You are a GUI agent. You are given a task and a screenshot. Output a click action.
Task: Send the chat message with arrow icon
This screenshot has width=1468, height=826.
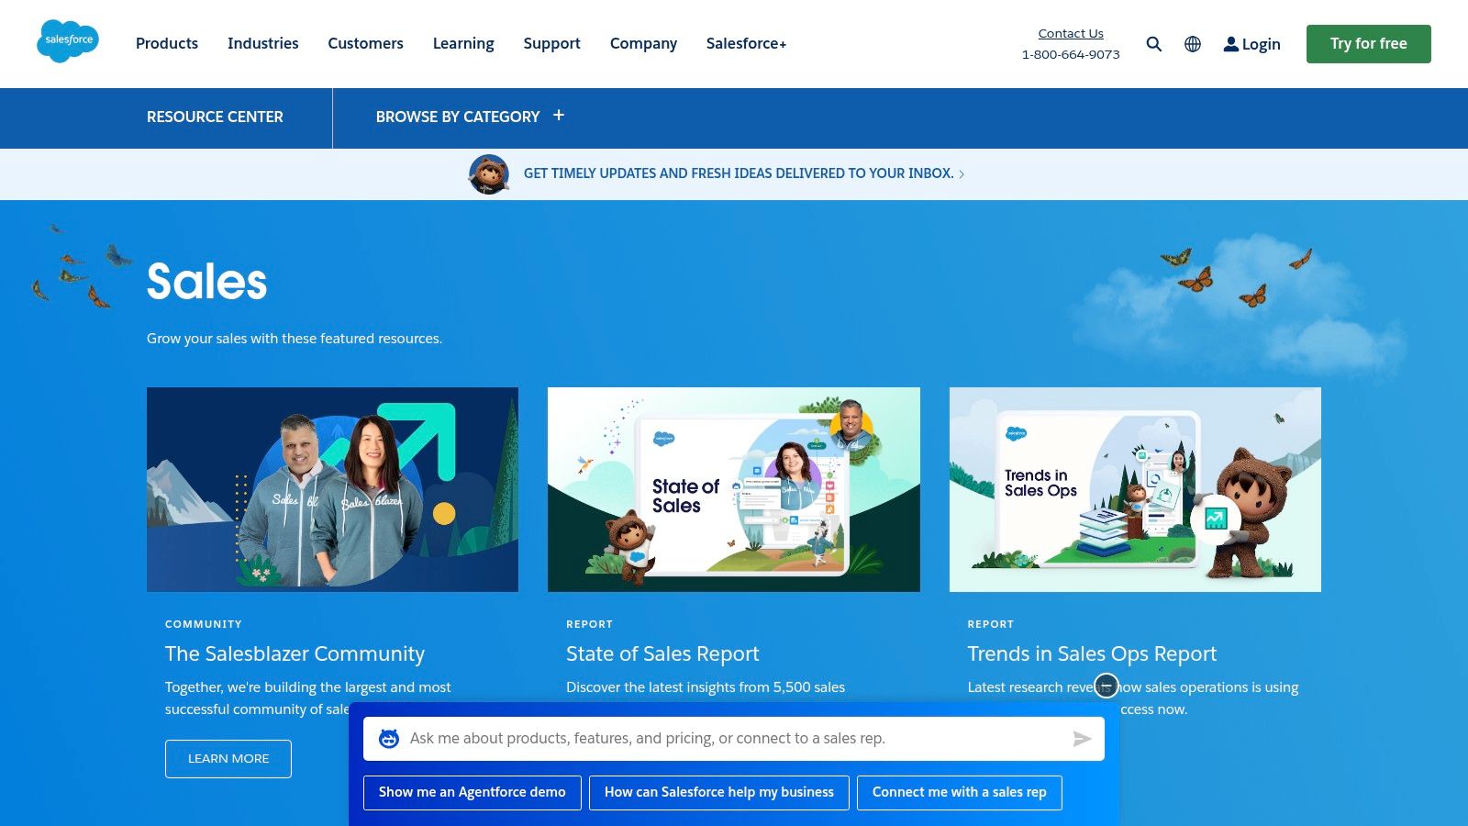(1082, 739)
